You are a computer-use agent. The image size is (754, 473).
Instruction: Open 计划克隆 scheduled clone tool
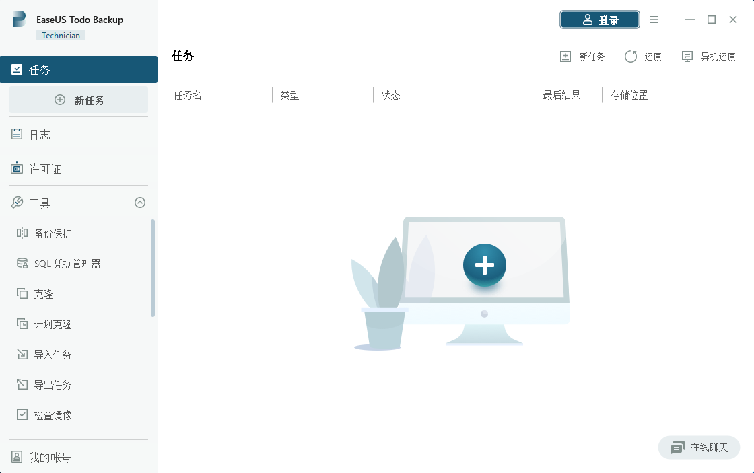(x=53, y=324)
